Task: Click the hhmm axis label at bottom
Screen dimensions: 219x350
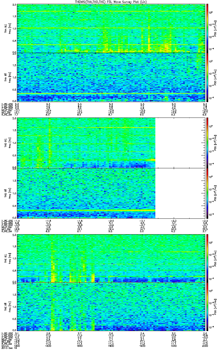Action: click(4, 345)
